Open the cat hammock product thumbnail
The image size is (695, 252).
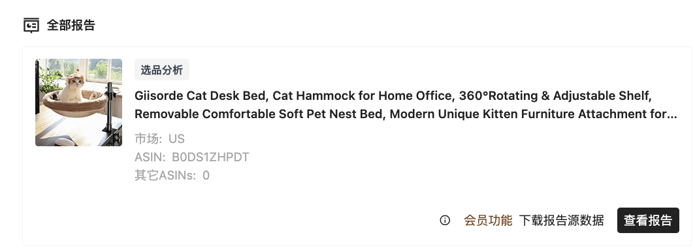[x=78, y=102]
